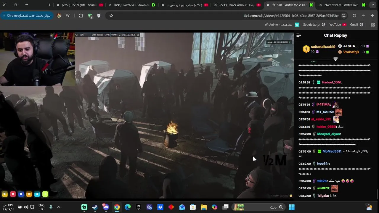Open the Google Maps bookmark

314,25
